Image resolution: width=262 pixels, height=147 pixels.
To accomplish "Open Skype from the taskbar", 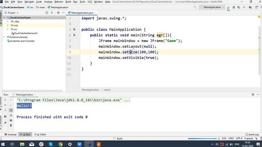I will coord(51,144).
